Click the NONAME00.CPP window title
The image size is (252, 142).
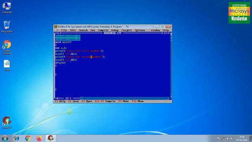tap(113, 33)
